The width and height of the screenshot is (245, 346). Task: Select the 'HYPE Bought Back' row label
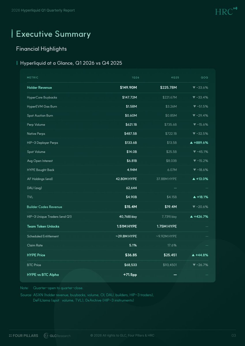coord(40,170)
